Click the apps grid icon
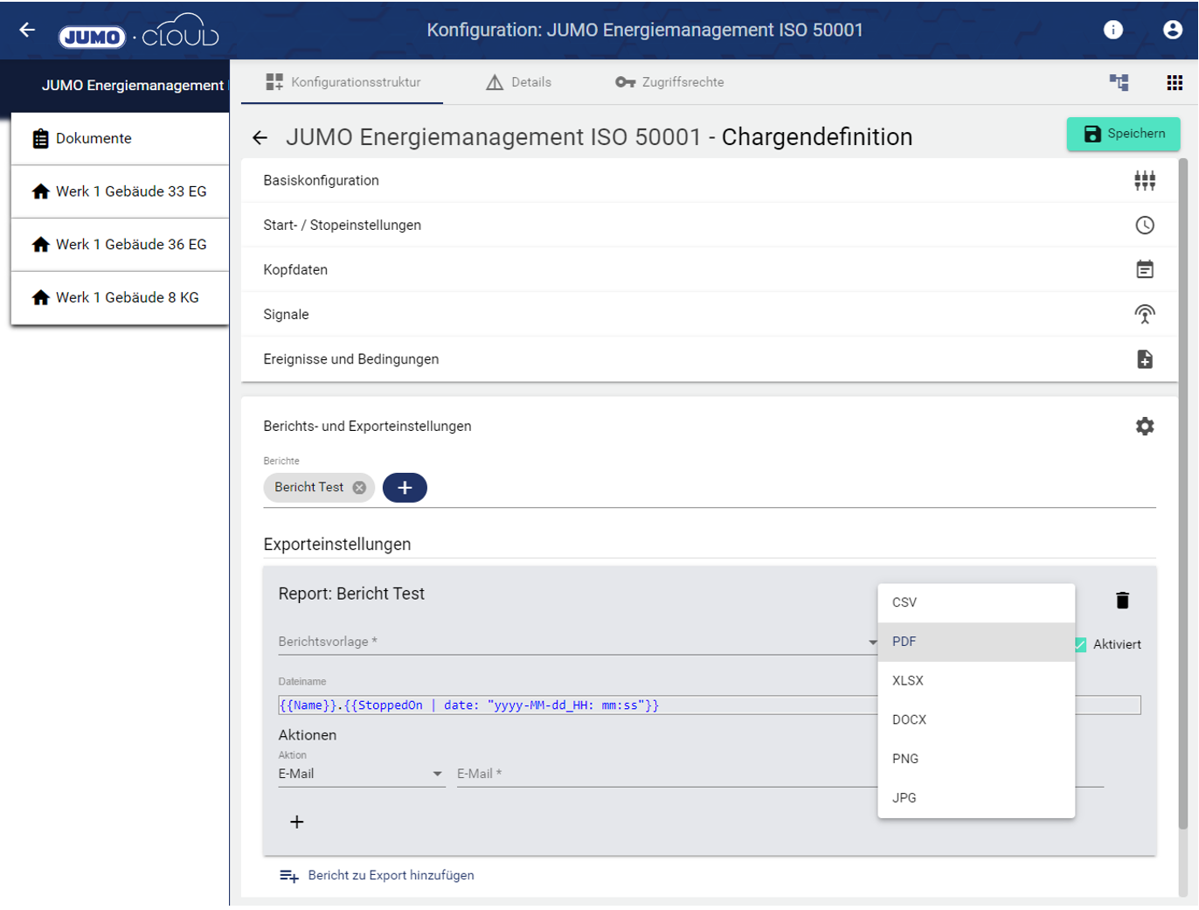The image size is (1199, 910). (1174, 82)
